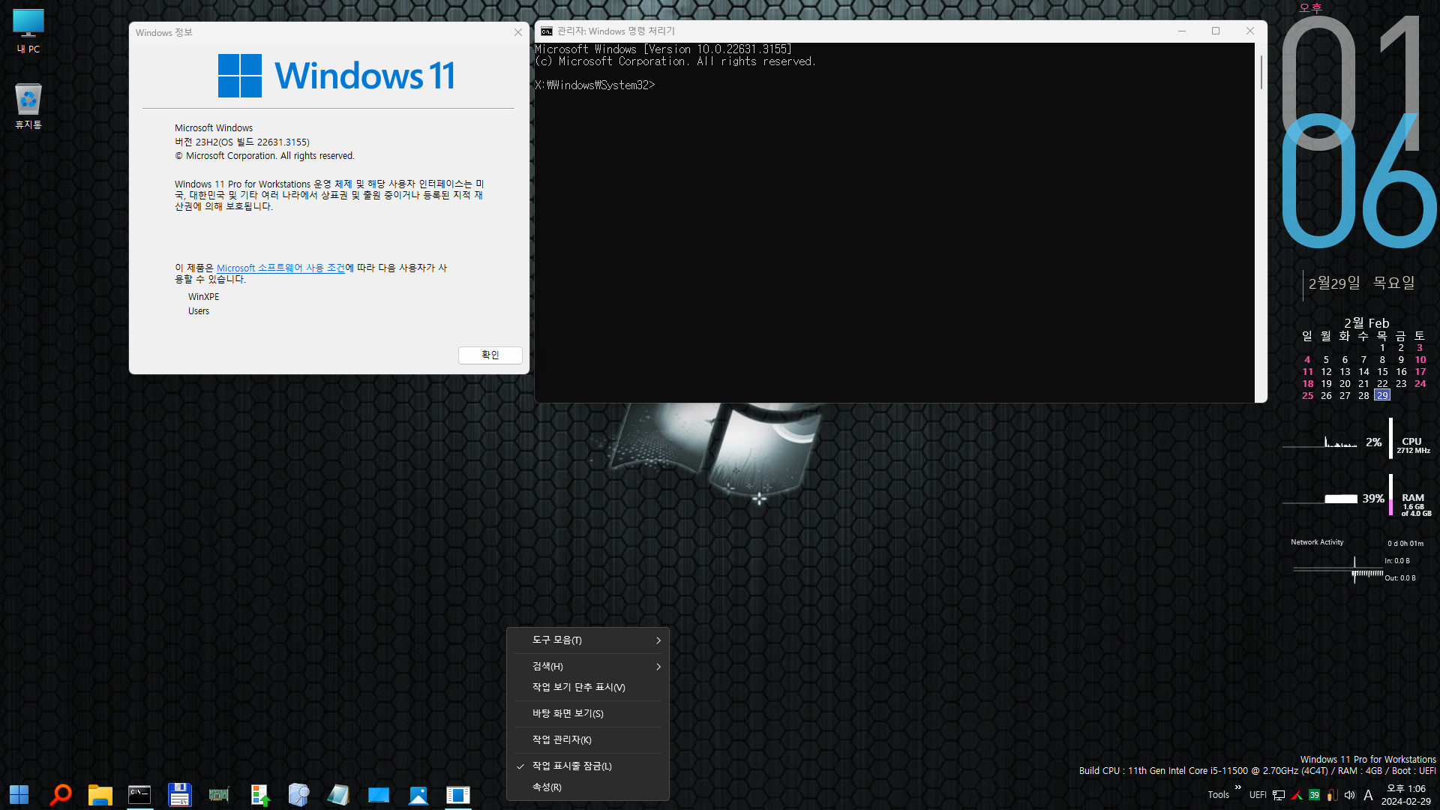Image resolution: width=1440 pixels, height=810 pixels.
Task: Click the Build CPU info text on desktop
Action: 1257,771
